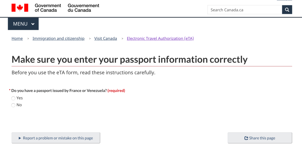
Task: Click the "No" option label text
Action: pos(19,105)
